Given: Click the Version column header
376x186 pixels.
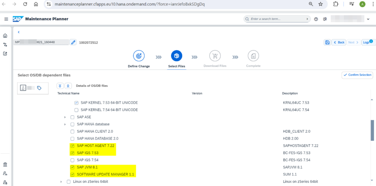Looking at the screenshot, I should [197, 93].
